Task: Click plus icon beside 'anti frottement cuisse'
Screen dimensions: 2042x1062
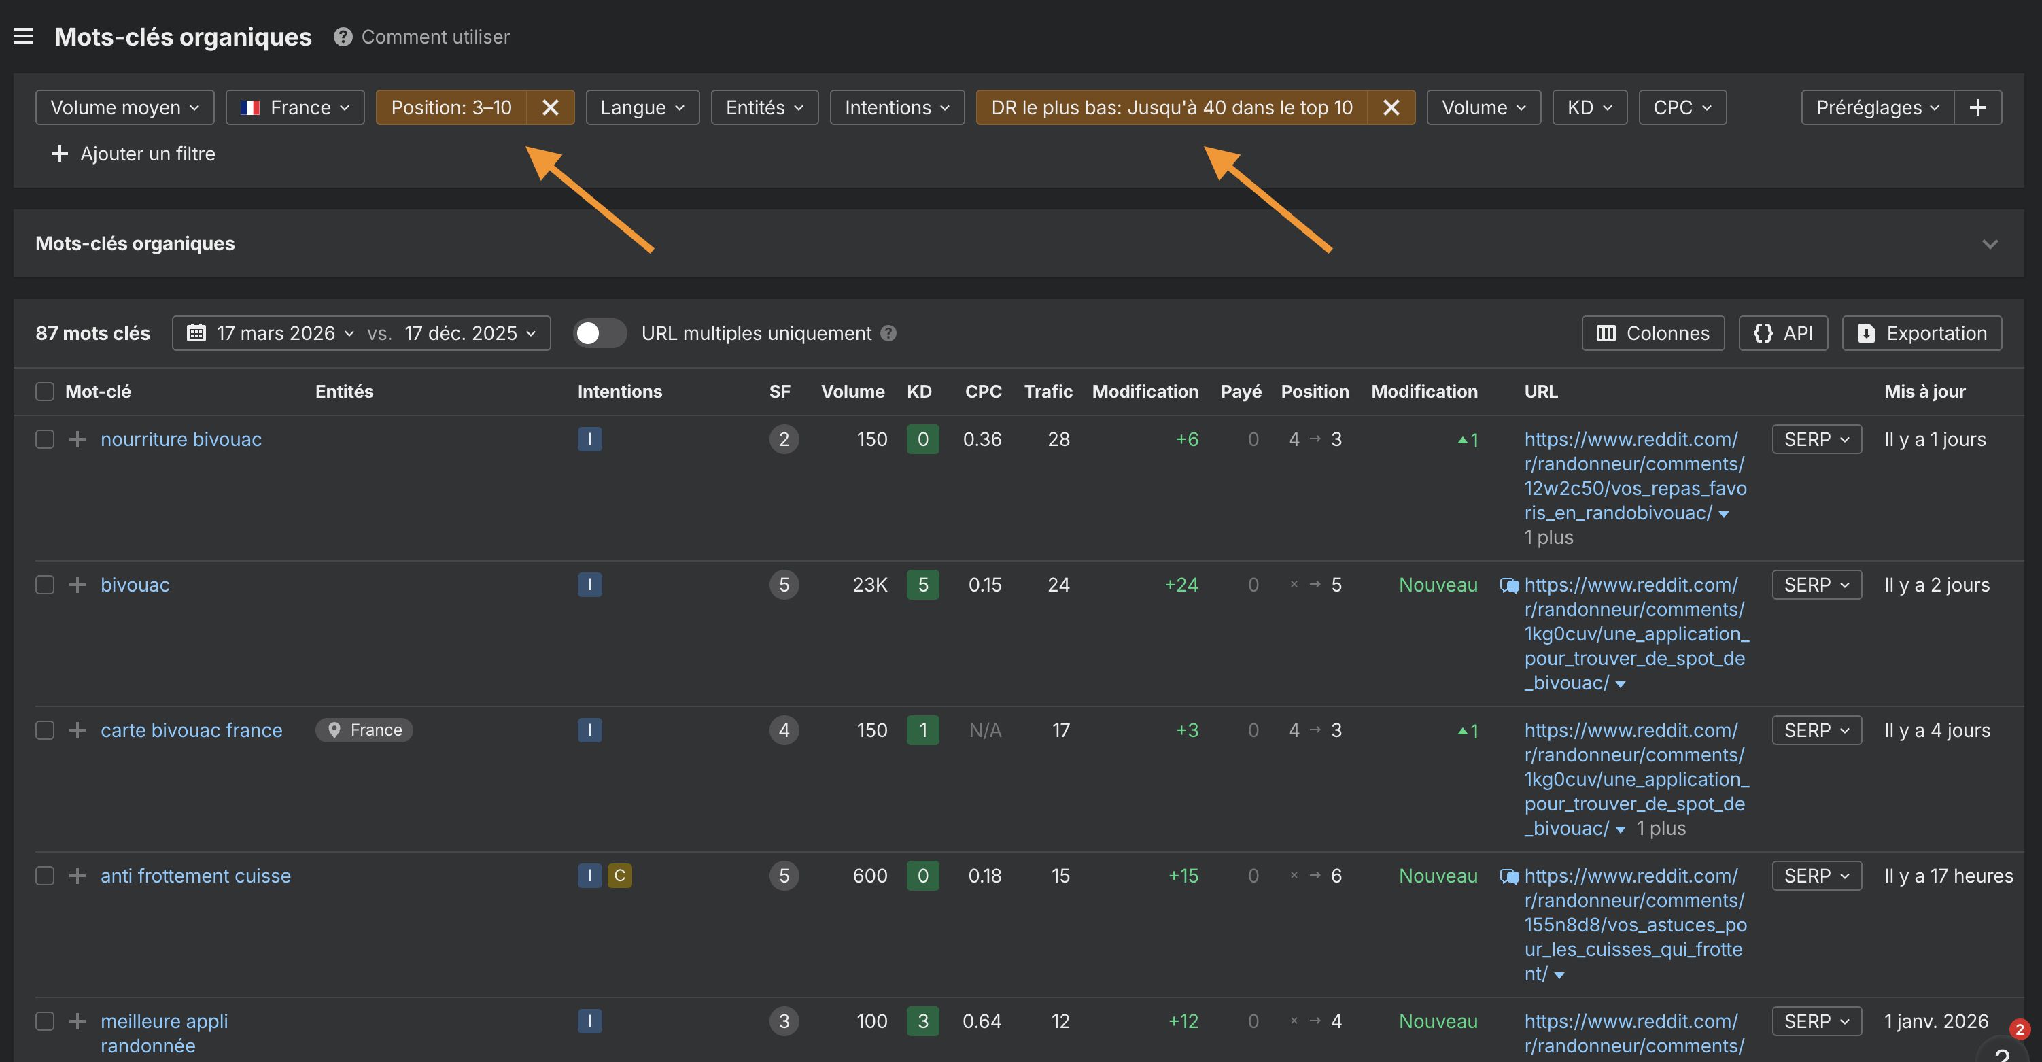Action: pos(77,876)
